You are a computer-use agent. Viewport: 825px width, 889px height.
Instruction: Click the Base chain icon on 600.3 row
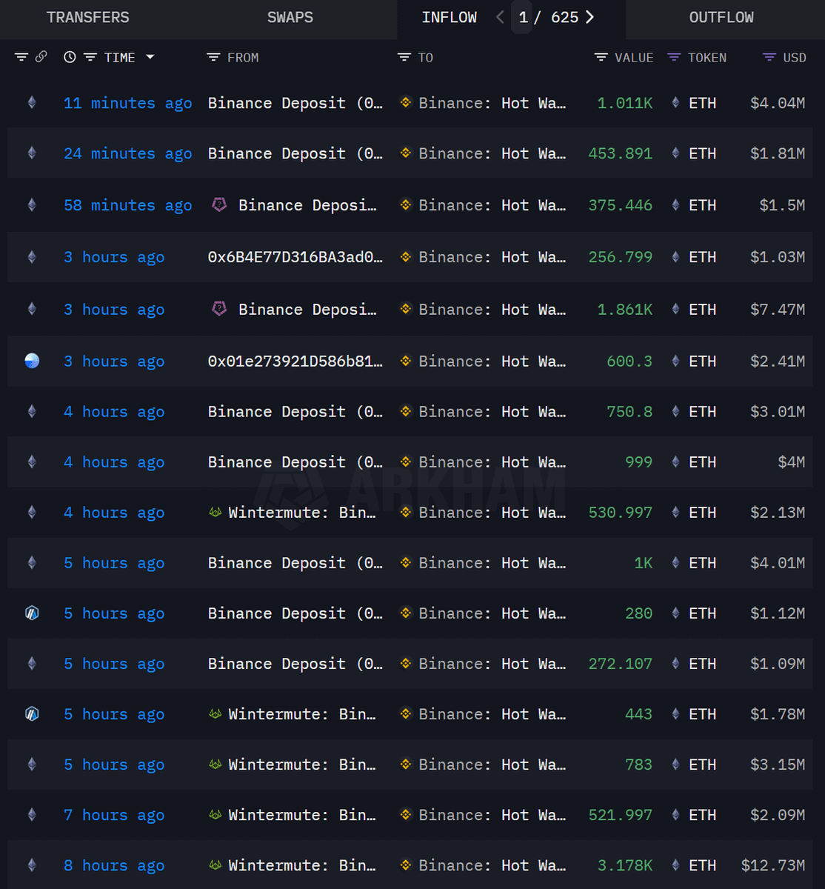pos(32,361)
